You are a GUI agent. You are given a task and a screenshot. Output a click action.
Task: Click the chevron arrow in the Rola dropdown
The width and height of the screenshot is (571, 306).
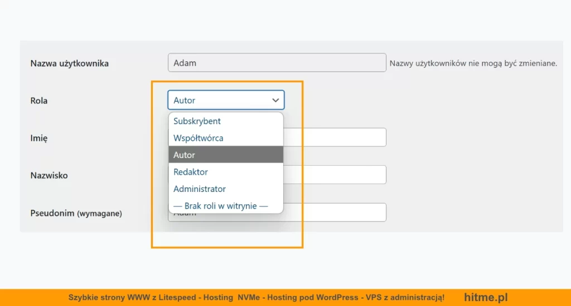tap(275, 100)
